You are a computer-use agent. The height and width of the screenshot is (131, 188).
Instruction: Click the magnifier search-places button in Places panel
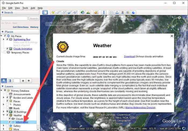coord(4,81)
